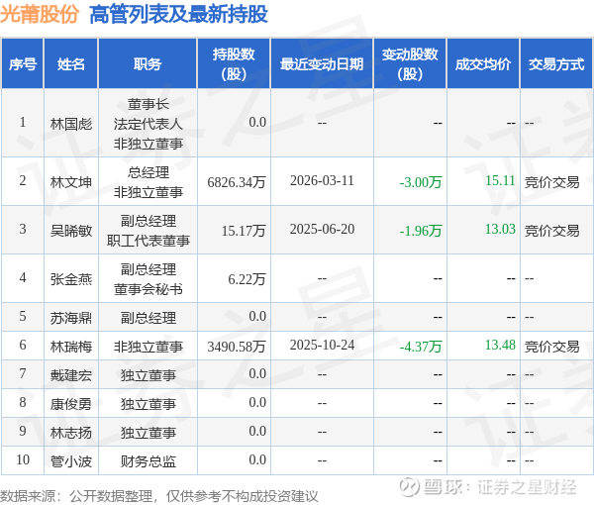This screenshot has width=594, height=505.
Task: Click the average price 13.48
Action: point(500,346)
